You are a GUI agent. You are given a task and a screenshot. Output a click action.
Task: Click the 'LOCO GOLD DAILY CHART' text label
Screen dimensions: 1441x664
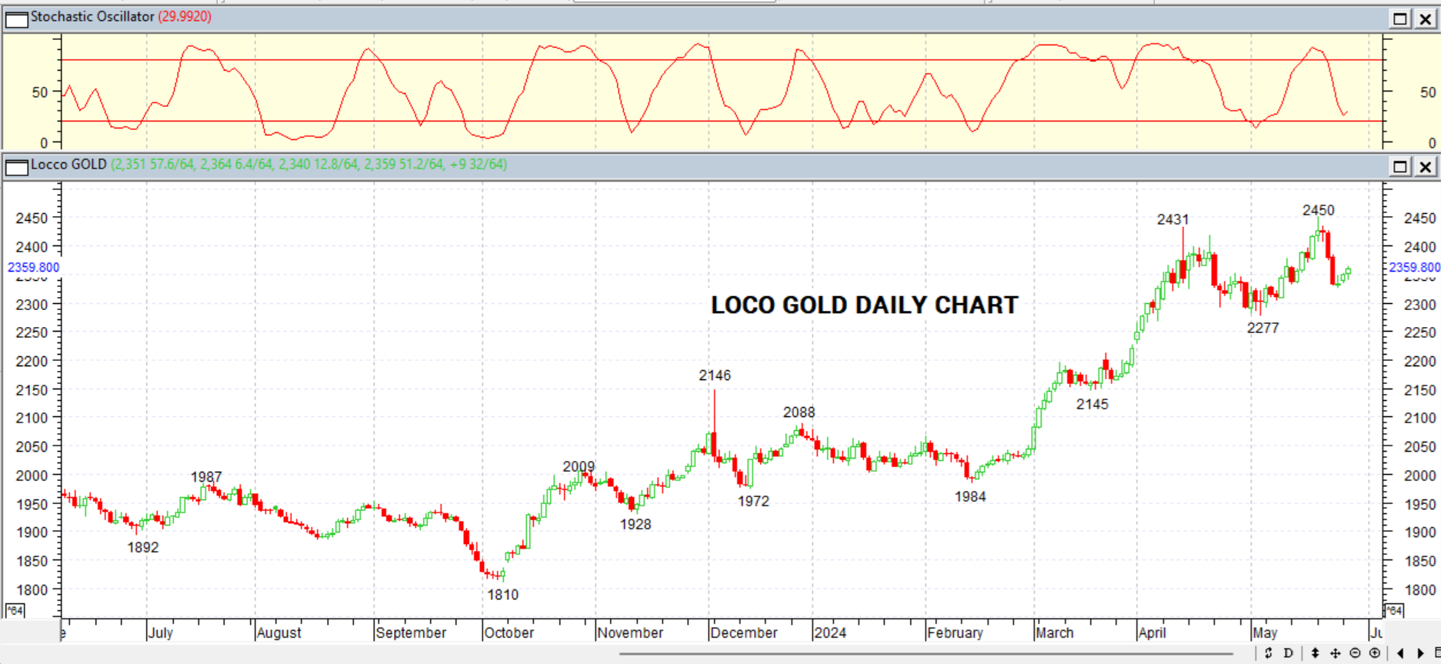(864, 305)
